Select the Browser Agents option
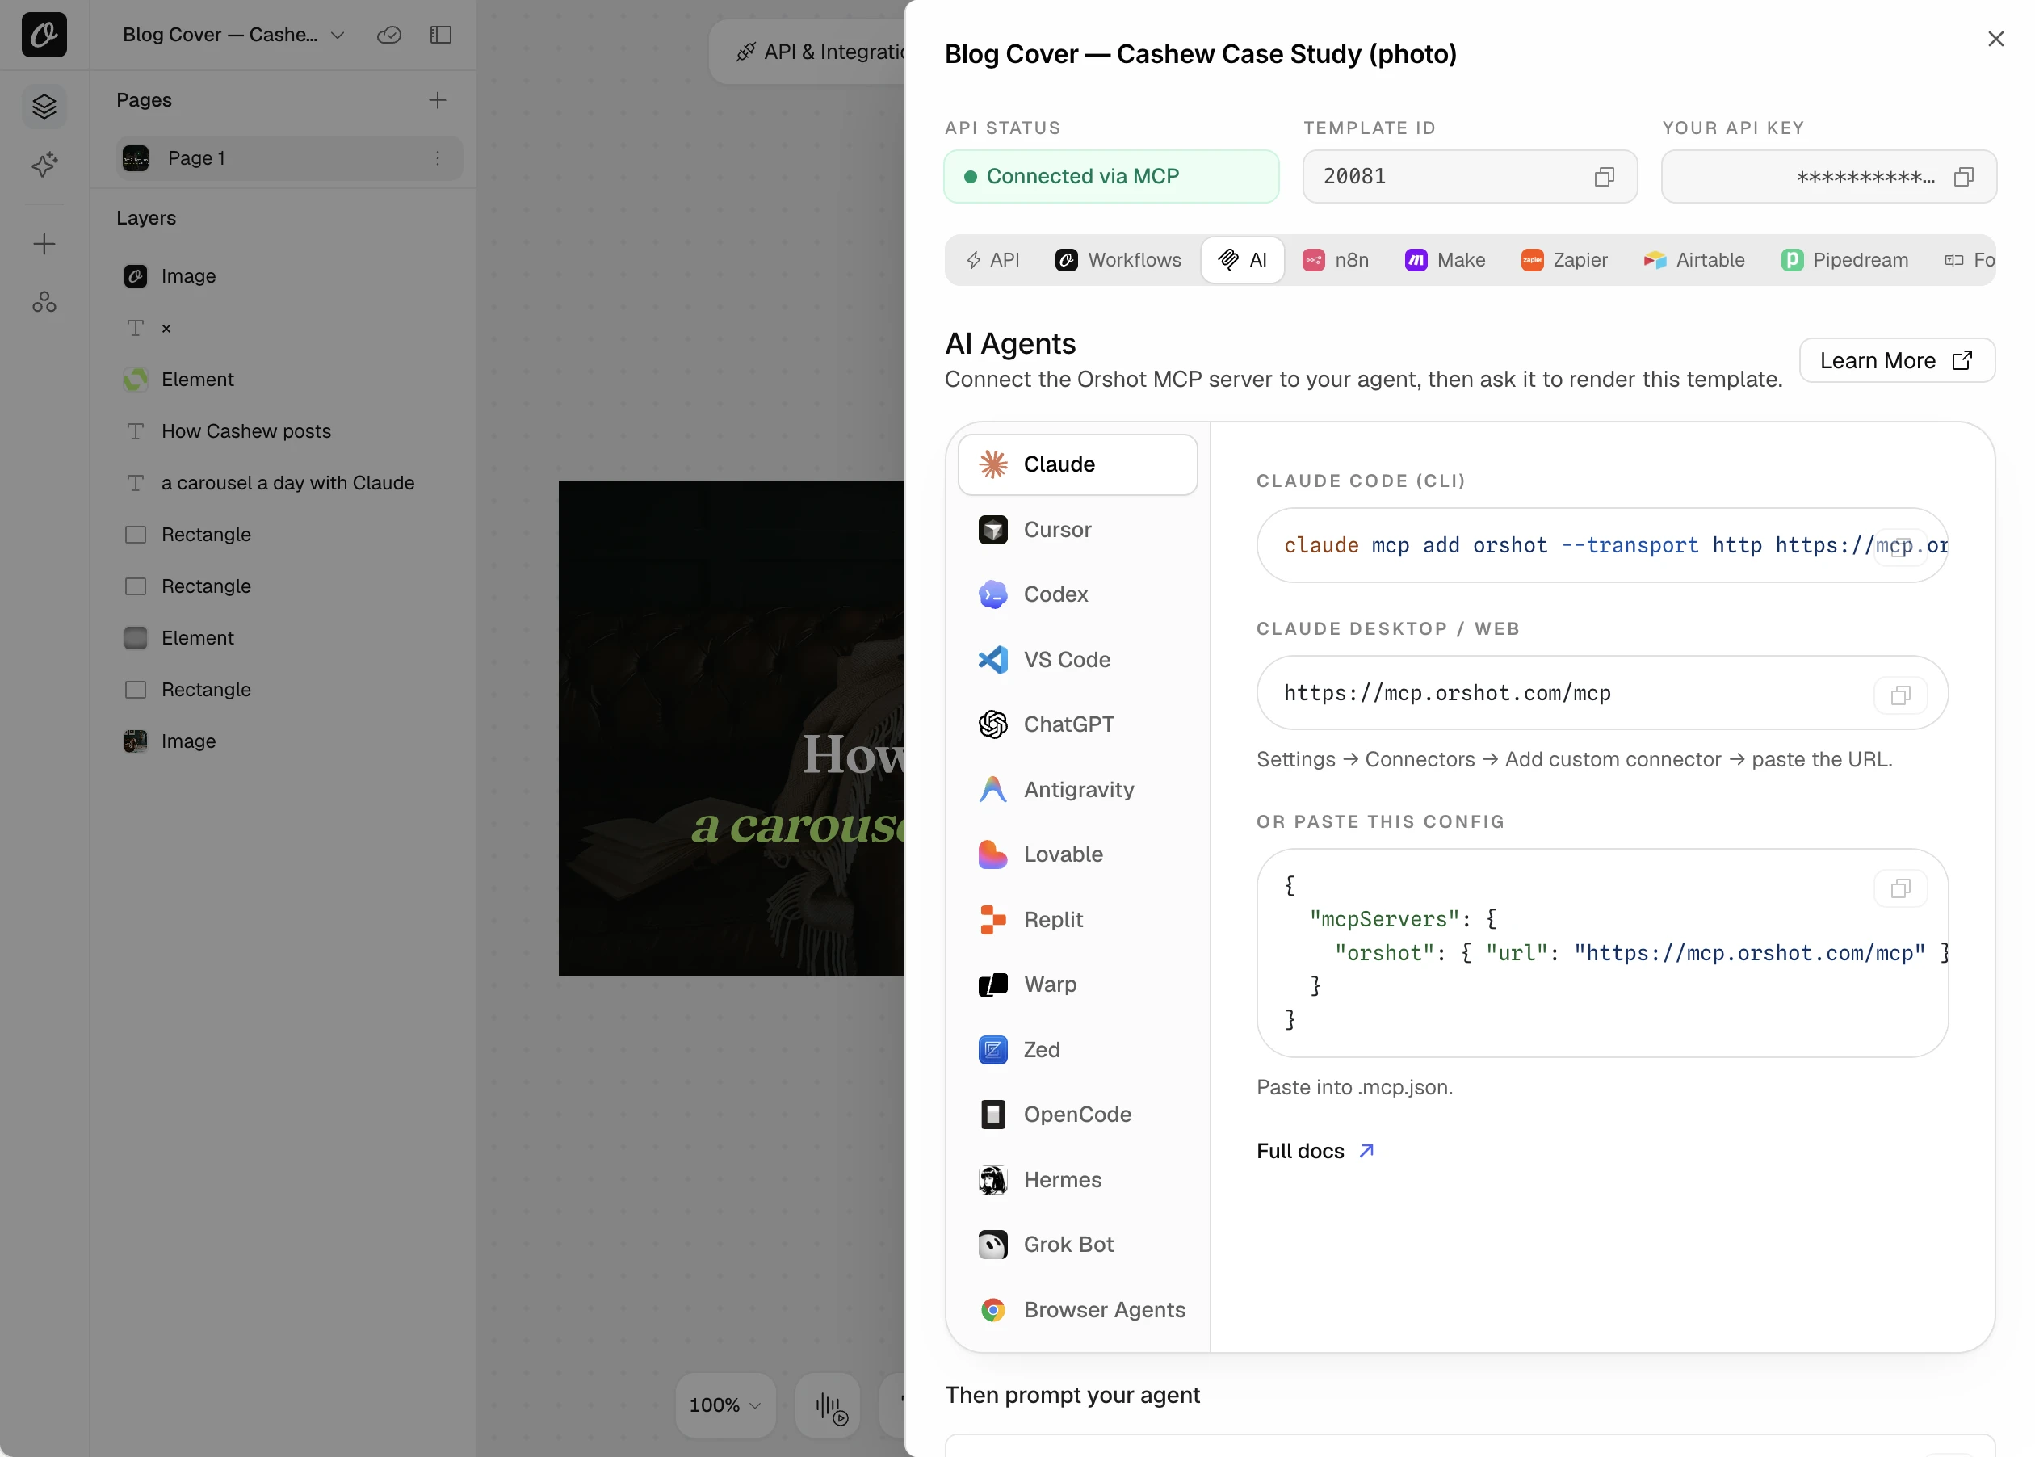Screen dimensions: 2035x1457 pyautogui.click(x=1077, y=1310)
